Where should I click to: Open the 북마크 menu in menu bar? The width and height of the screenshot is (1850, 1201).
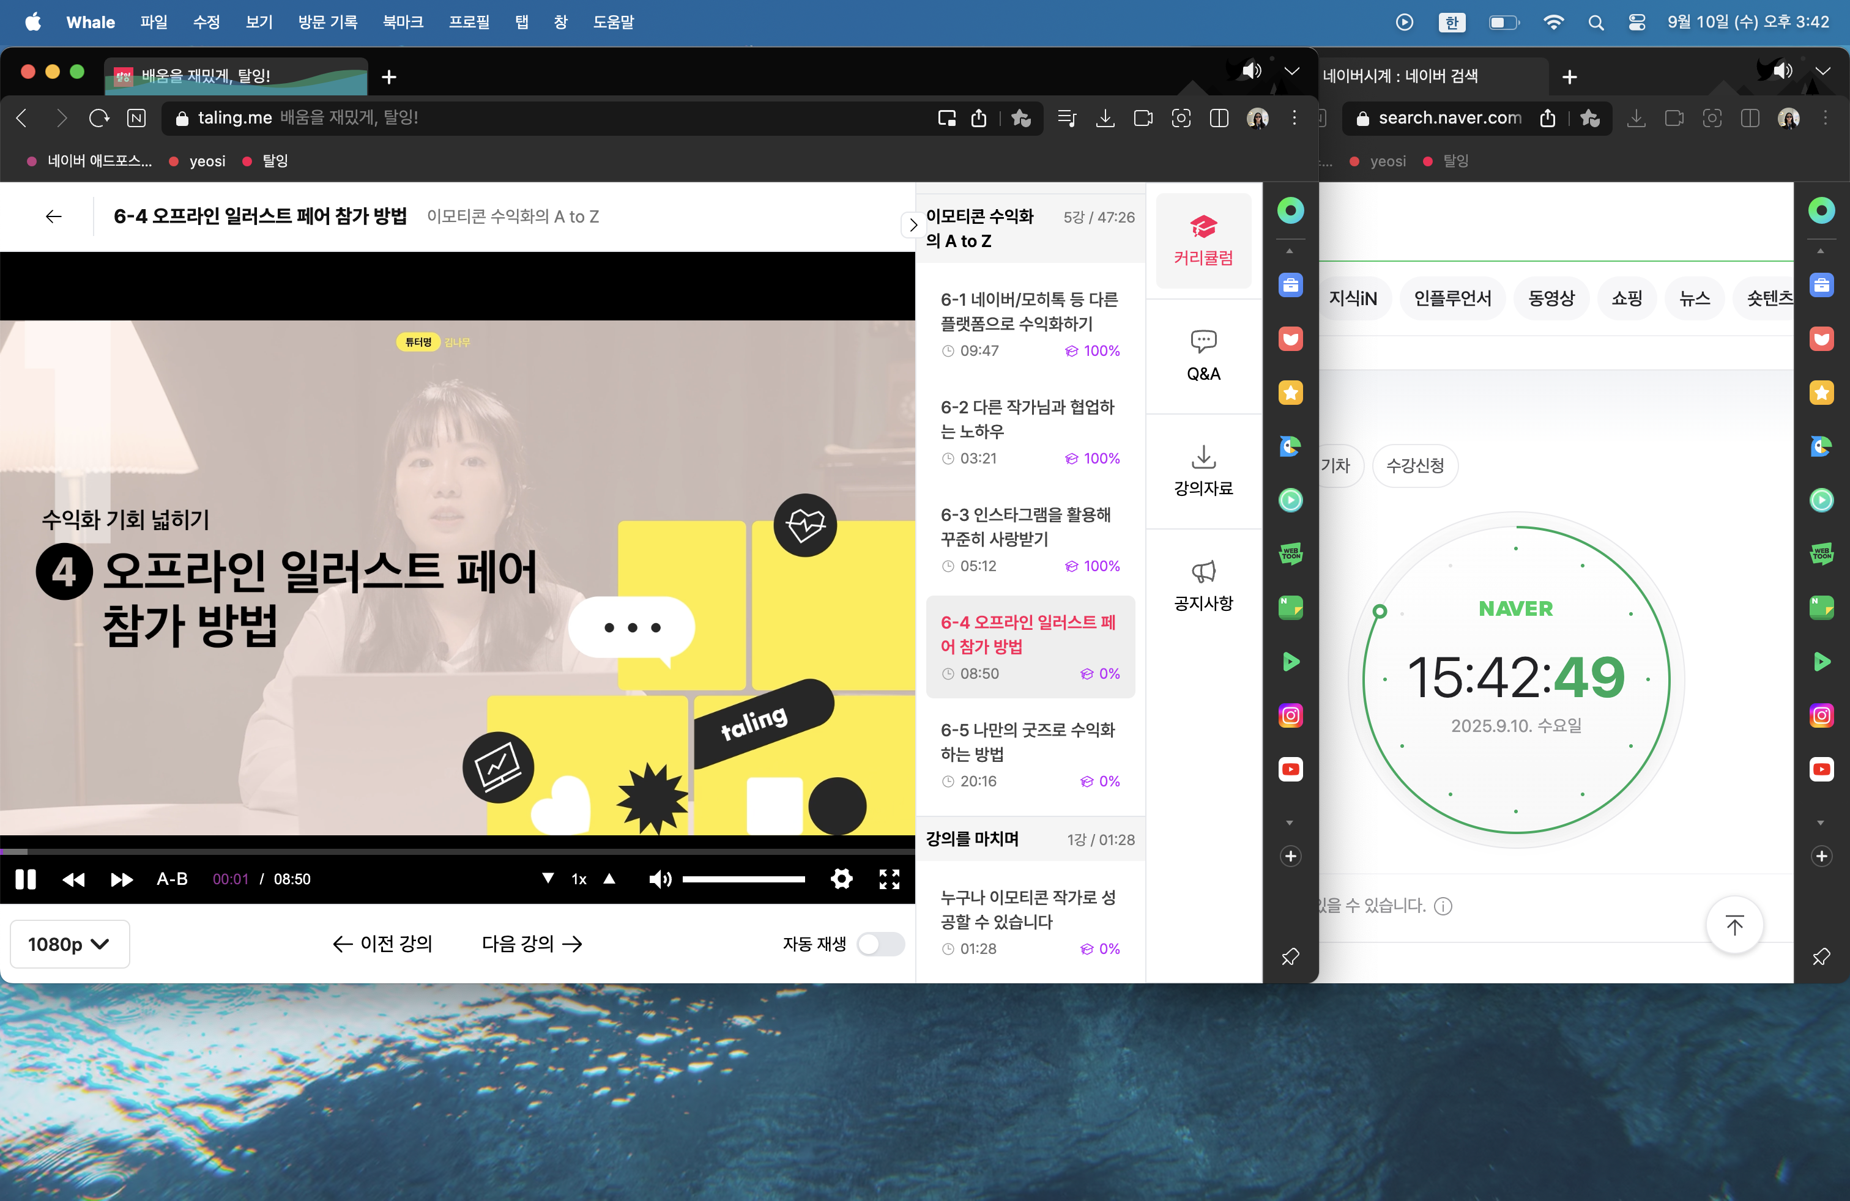tap(403, 22)
